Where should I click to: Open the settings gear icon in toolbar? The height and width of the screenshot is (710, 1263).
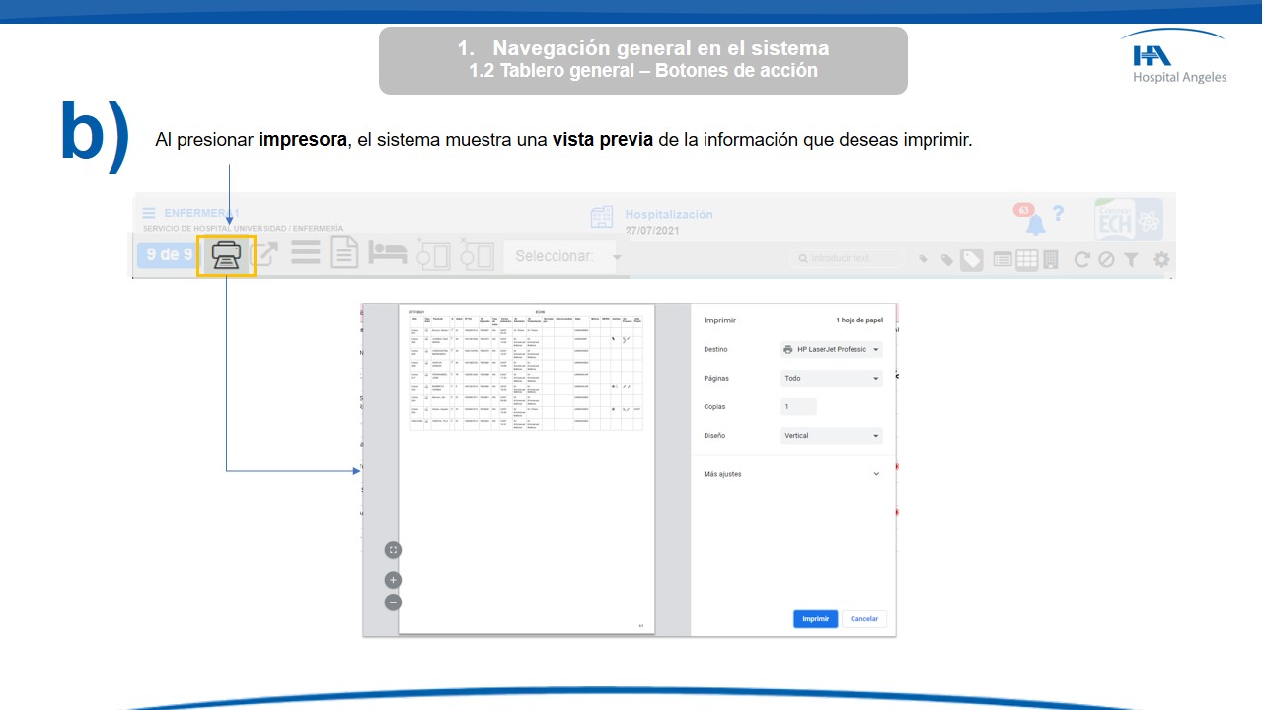[x=1161, y=259]
